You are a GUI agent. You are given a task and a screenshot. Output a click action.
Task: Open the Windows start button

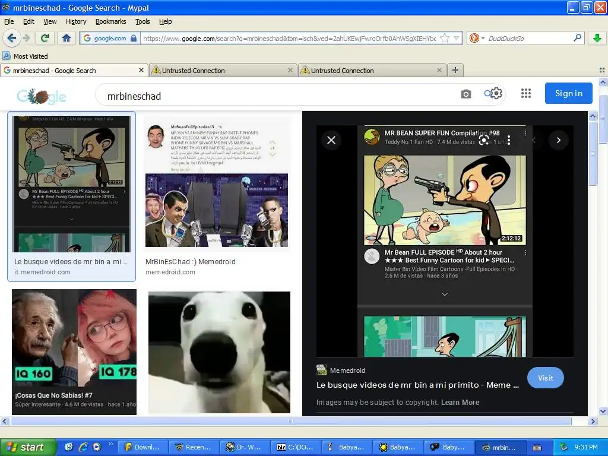pyautogui.click(x=28, y=447)
